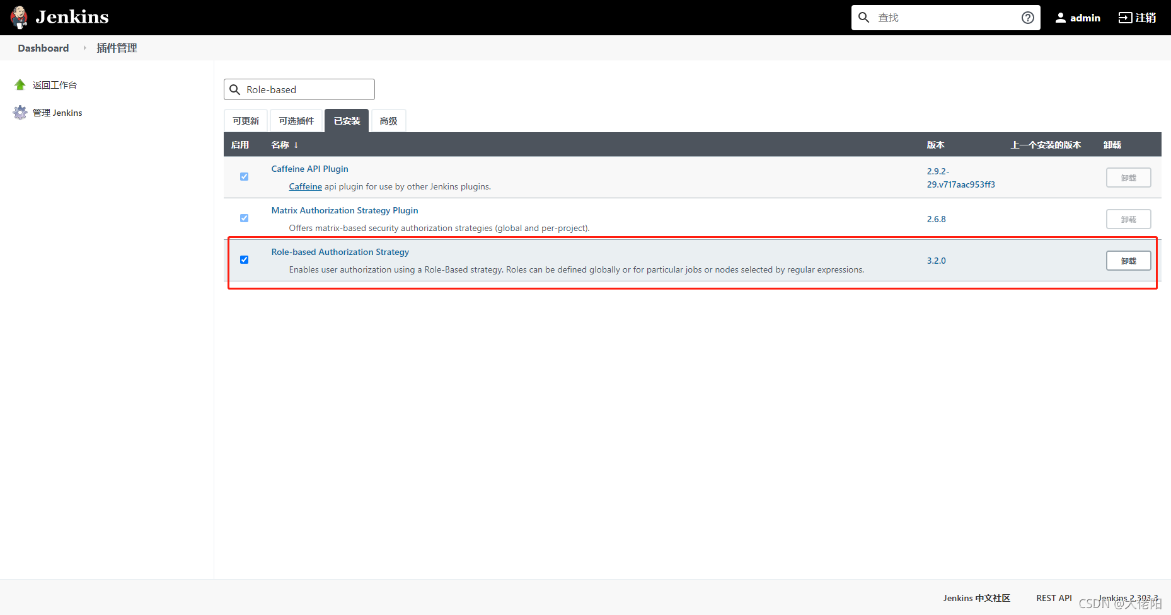Open Matrix Authorization Strategy Plugin link
1171x615 pixels.
[x=345, y=210]
